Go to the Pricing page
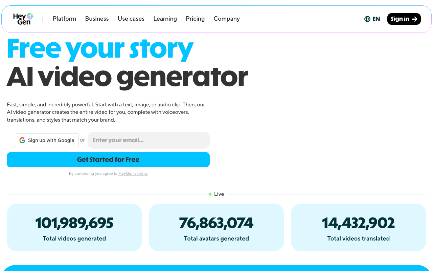Viewport: 433px width, 271px height. click(x=195, y=19)
